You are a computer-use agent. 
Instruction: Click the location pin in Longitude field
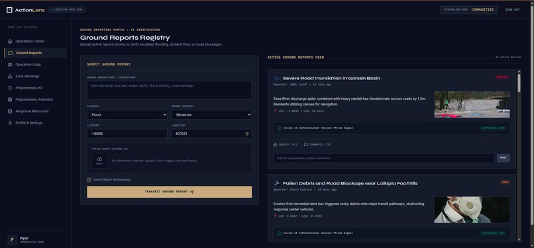[x=247, y=134]
